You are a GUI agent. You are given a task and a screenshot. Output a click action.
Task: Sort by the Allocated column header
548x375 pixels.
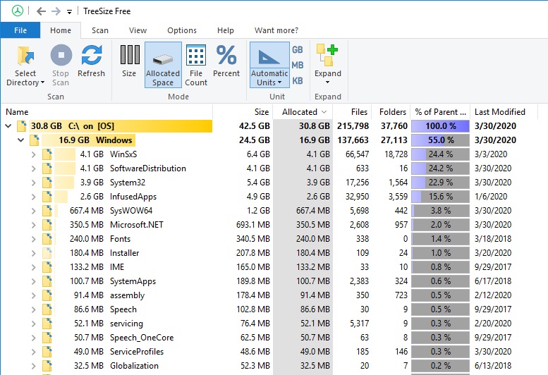tap(303, 112)
